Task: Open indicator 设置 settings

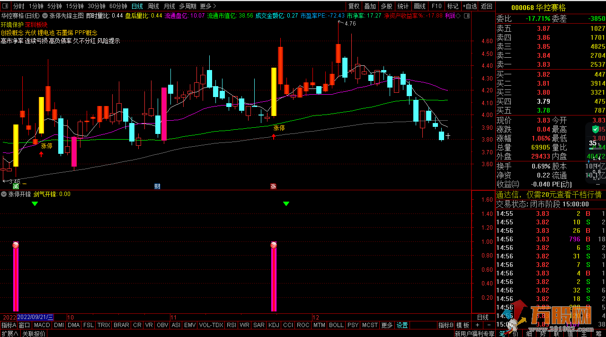Action: [402, 325]
